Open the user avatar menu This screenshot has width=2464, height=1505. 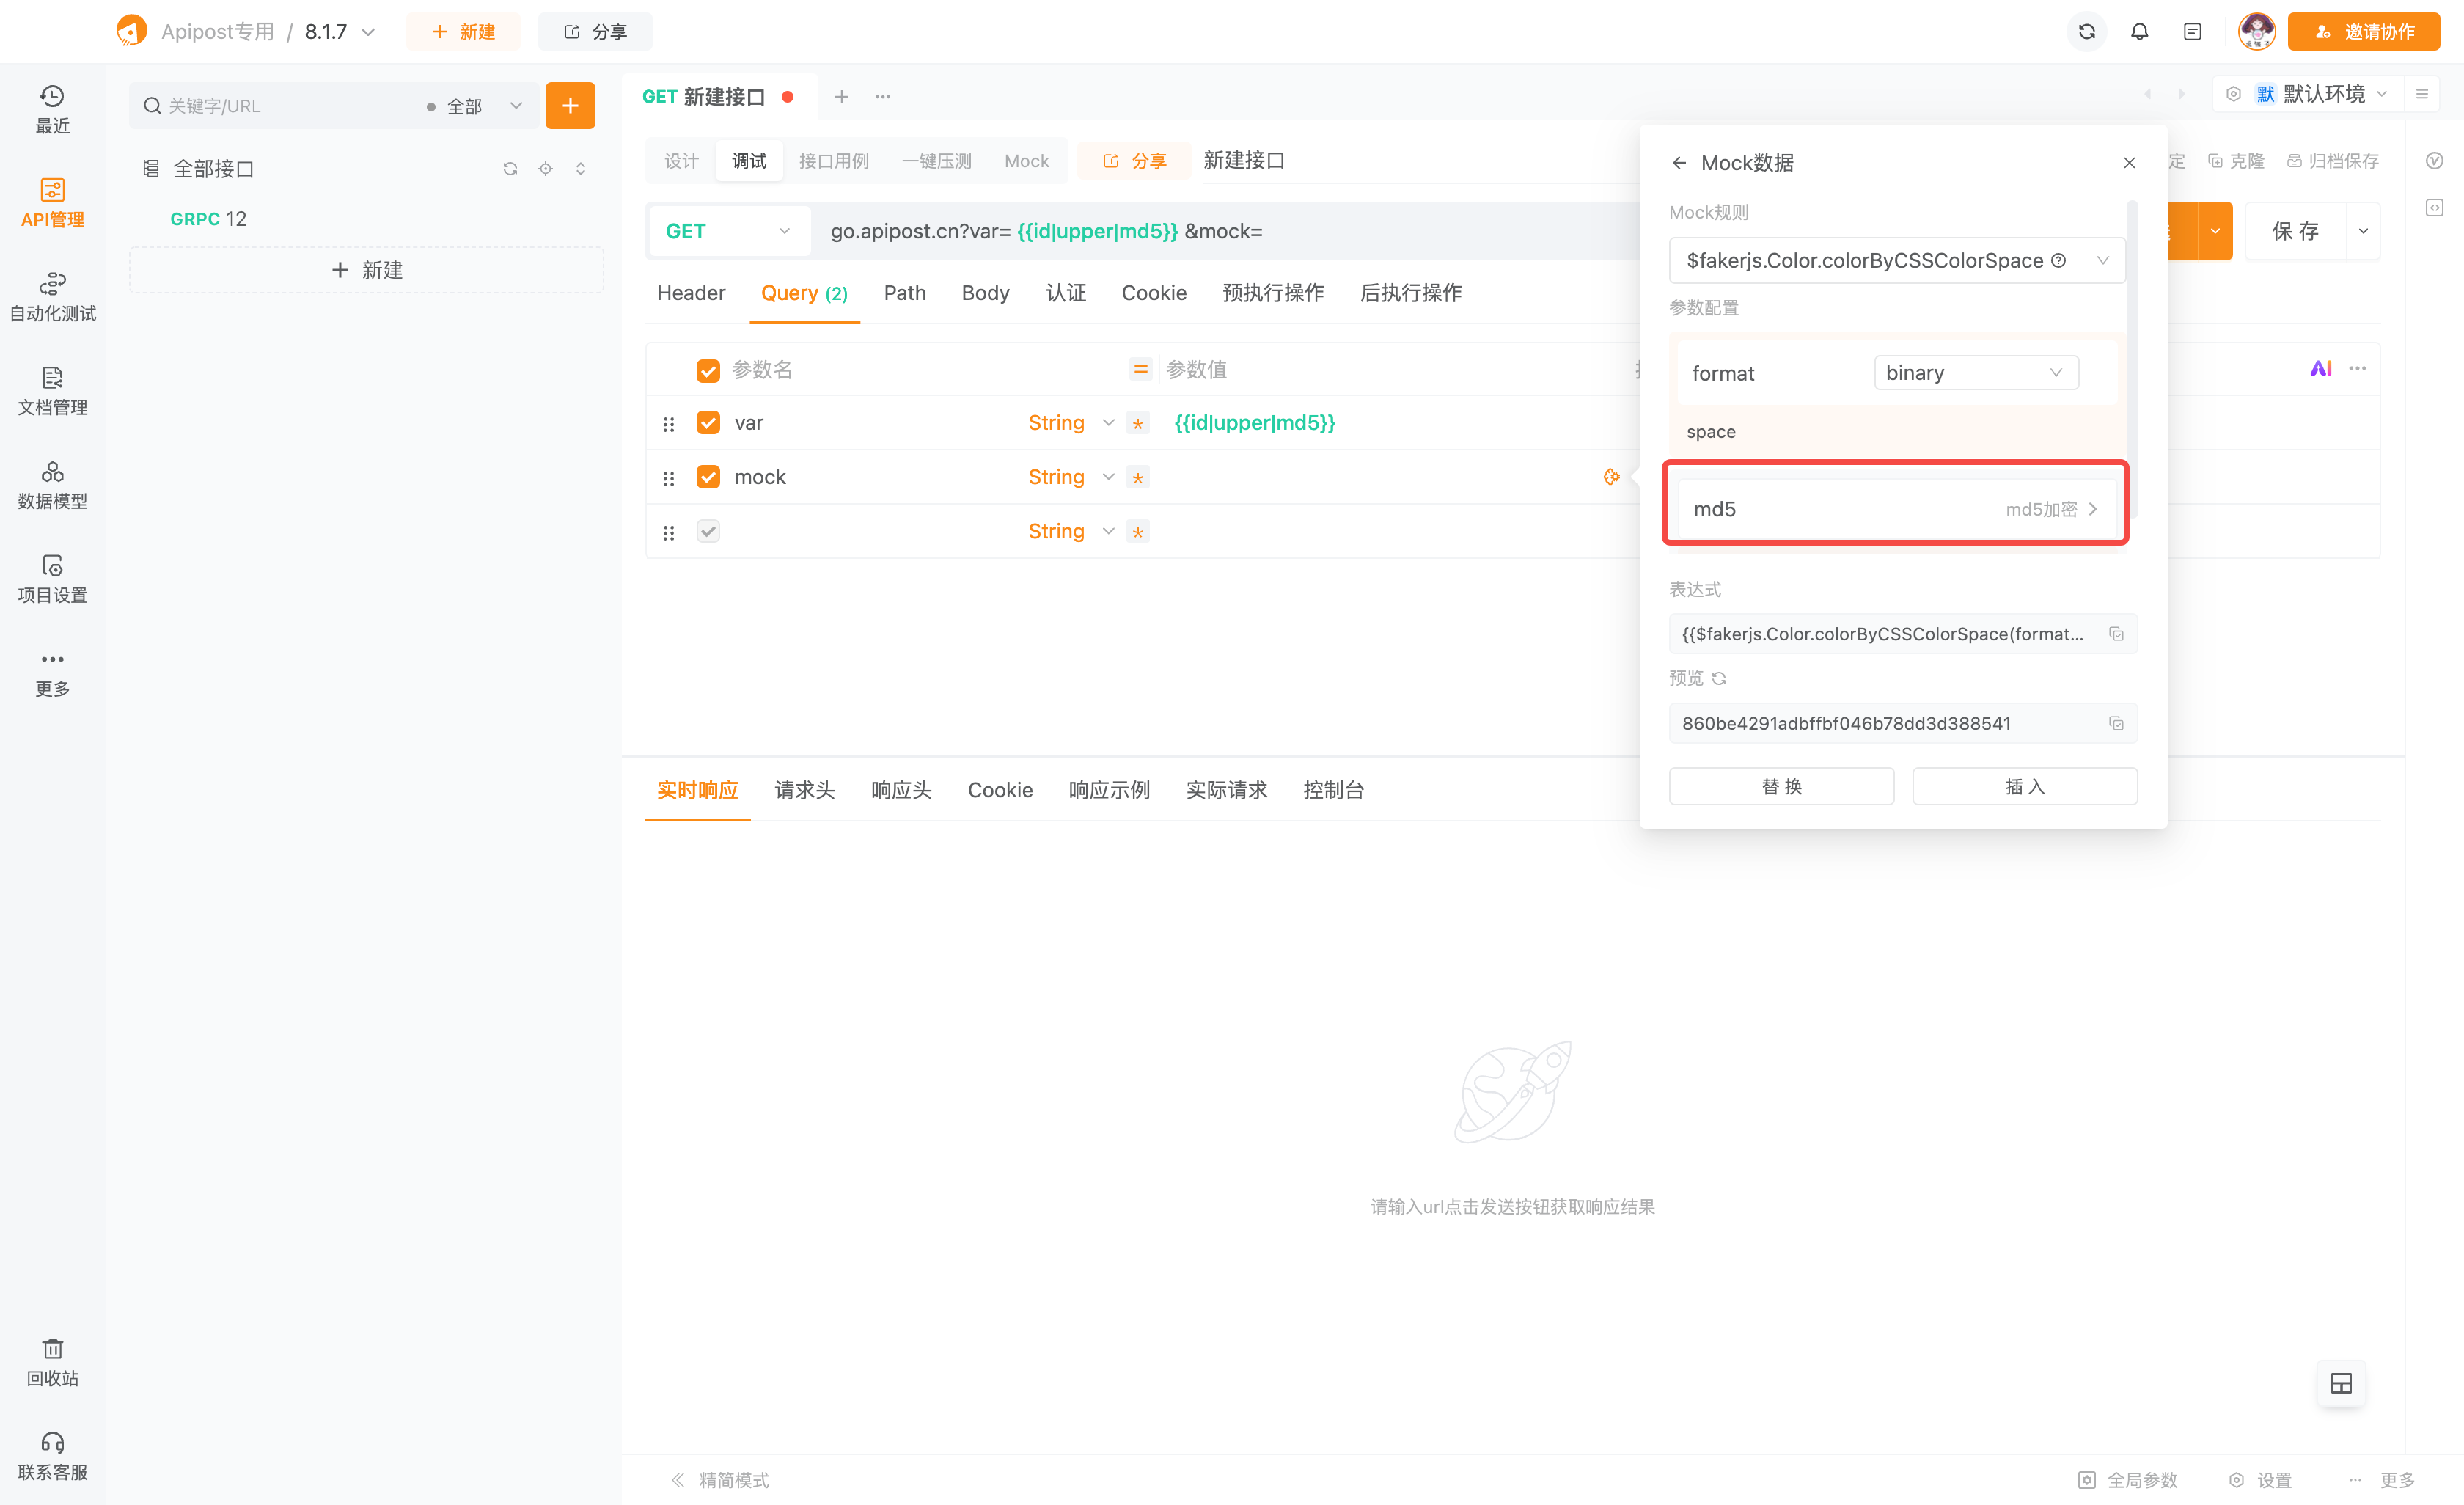2257,32
